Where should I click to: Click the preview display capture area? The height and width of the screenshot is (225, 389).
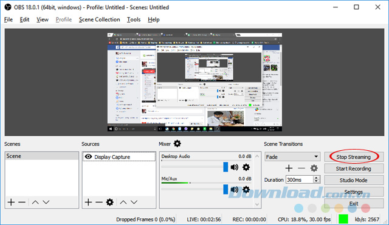point(194,82)
